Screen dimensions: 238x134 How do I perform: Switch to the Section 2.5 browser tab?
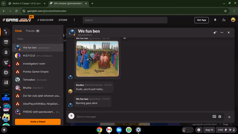27,3
